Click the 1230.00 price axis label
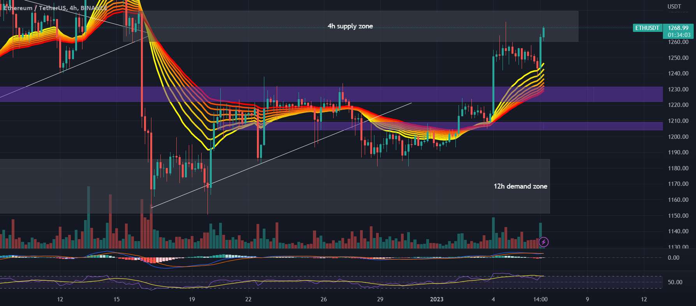 pyautogui.click(x=678, y=89)
